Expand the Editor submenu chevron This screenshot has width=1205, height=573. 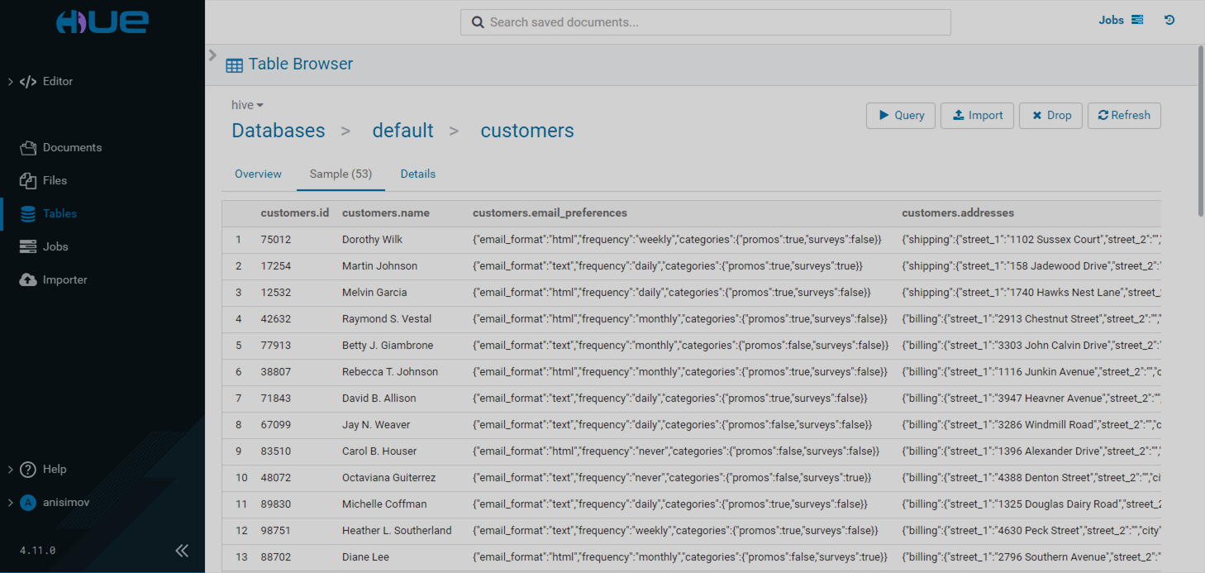tap(10, 82)
